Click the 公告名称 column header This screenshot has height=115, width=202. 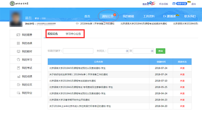tap(98, 62)
